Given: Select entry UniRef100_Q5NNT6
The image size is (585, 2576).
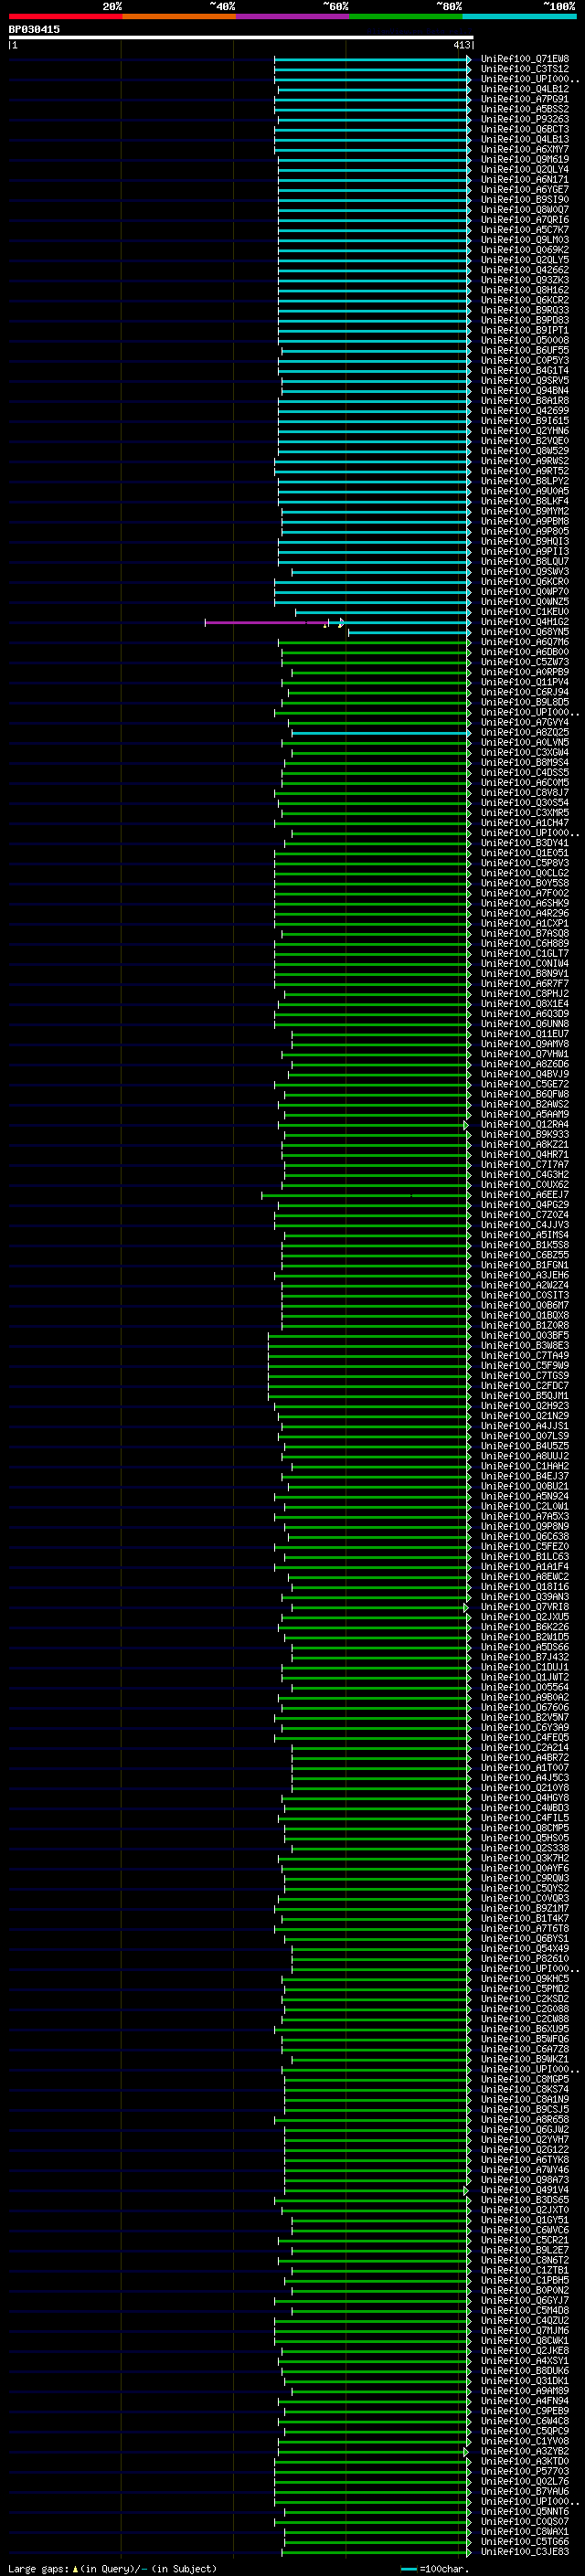Looking at the screenshot, I should 525,2511.
